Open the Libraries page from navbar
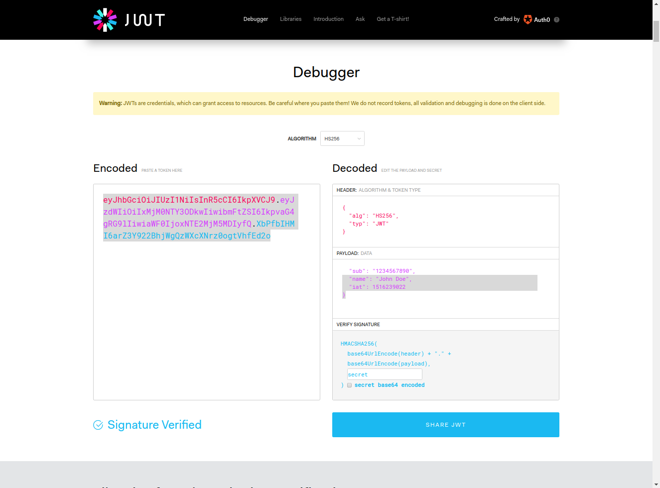This screenshot has height=488, width=660. click(290, 19)
